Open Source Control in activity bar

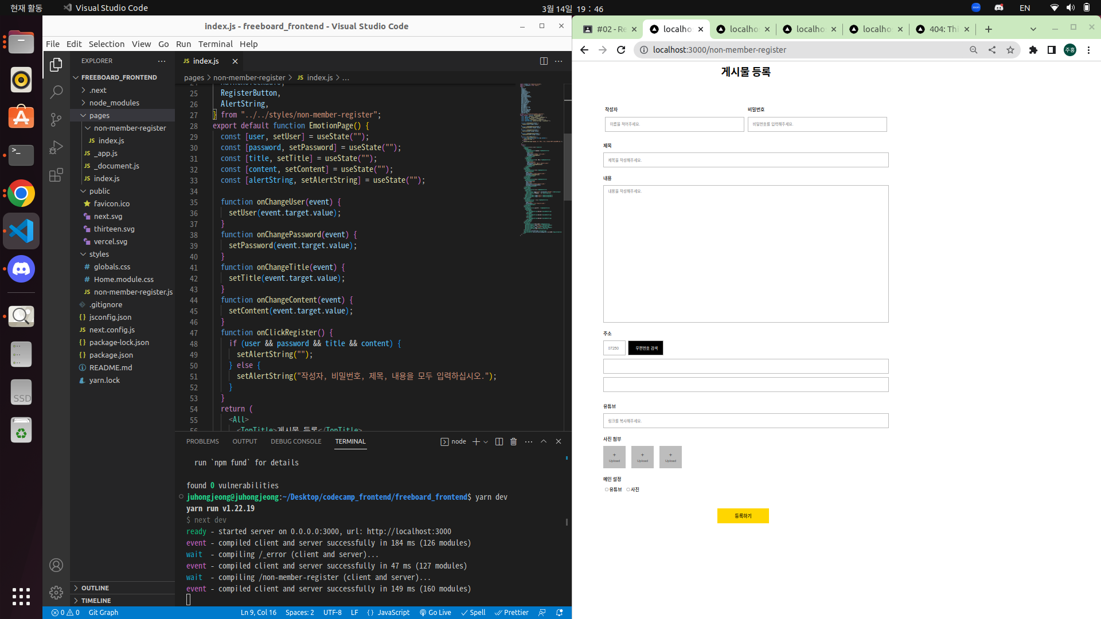pyautogui.click(x=56, y=119)
